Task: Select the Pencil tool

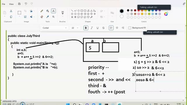Action: coord(41,11)
